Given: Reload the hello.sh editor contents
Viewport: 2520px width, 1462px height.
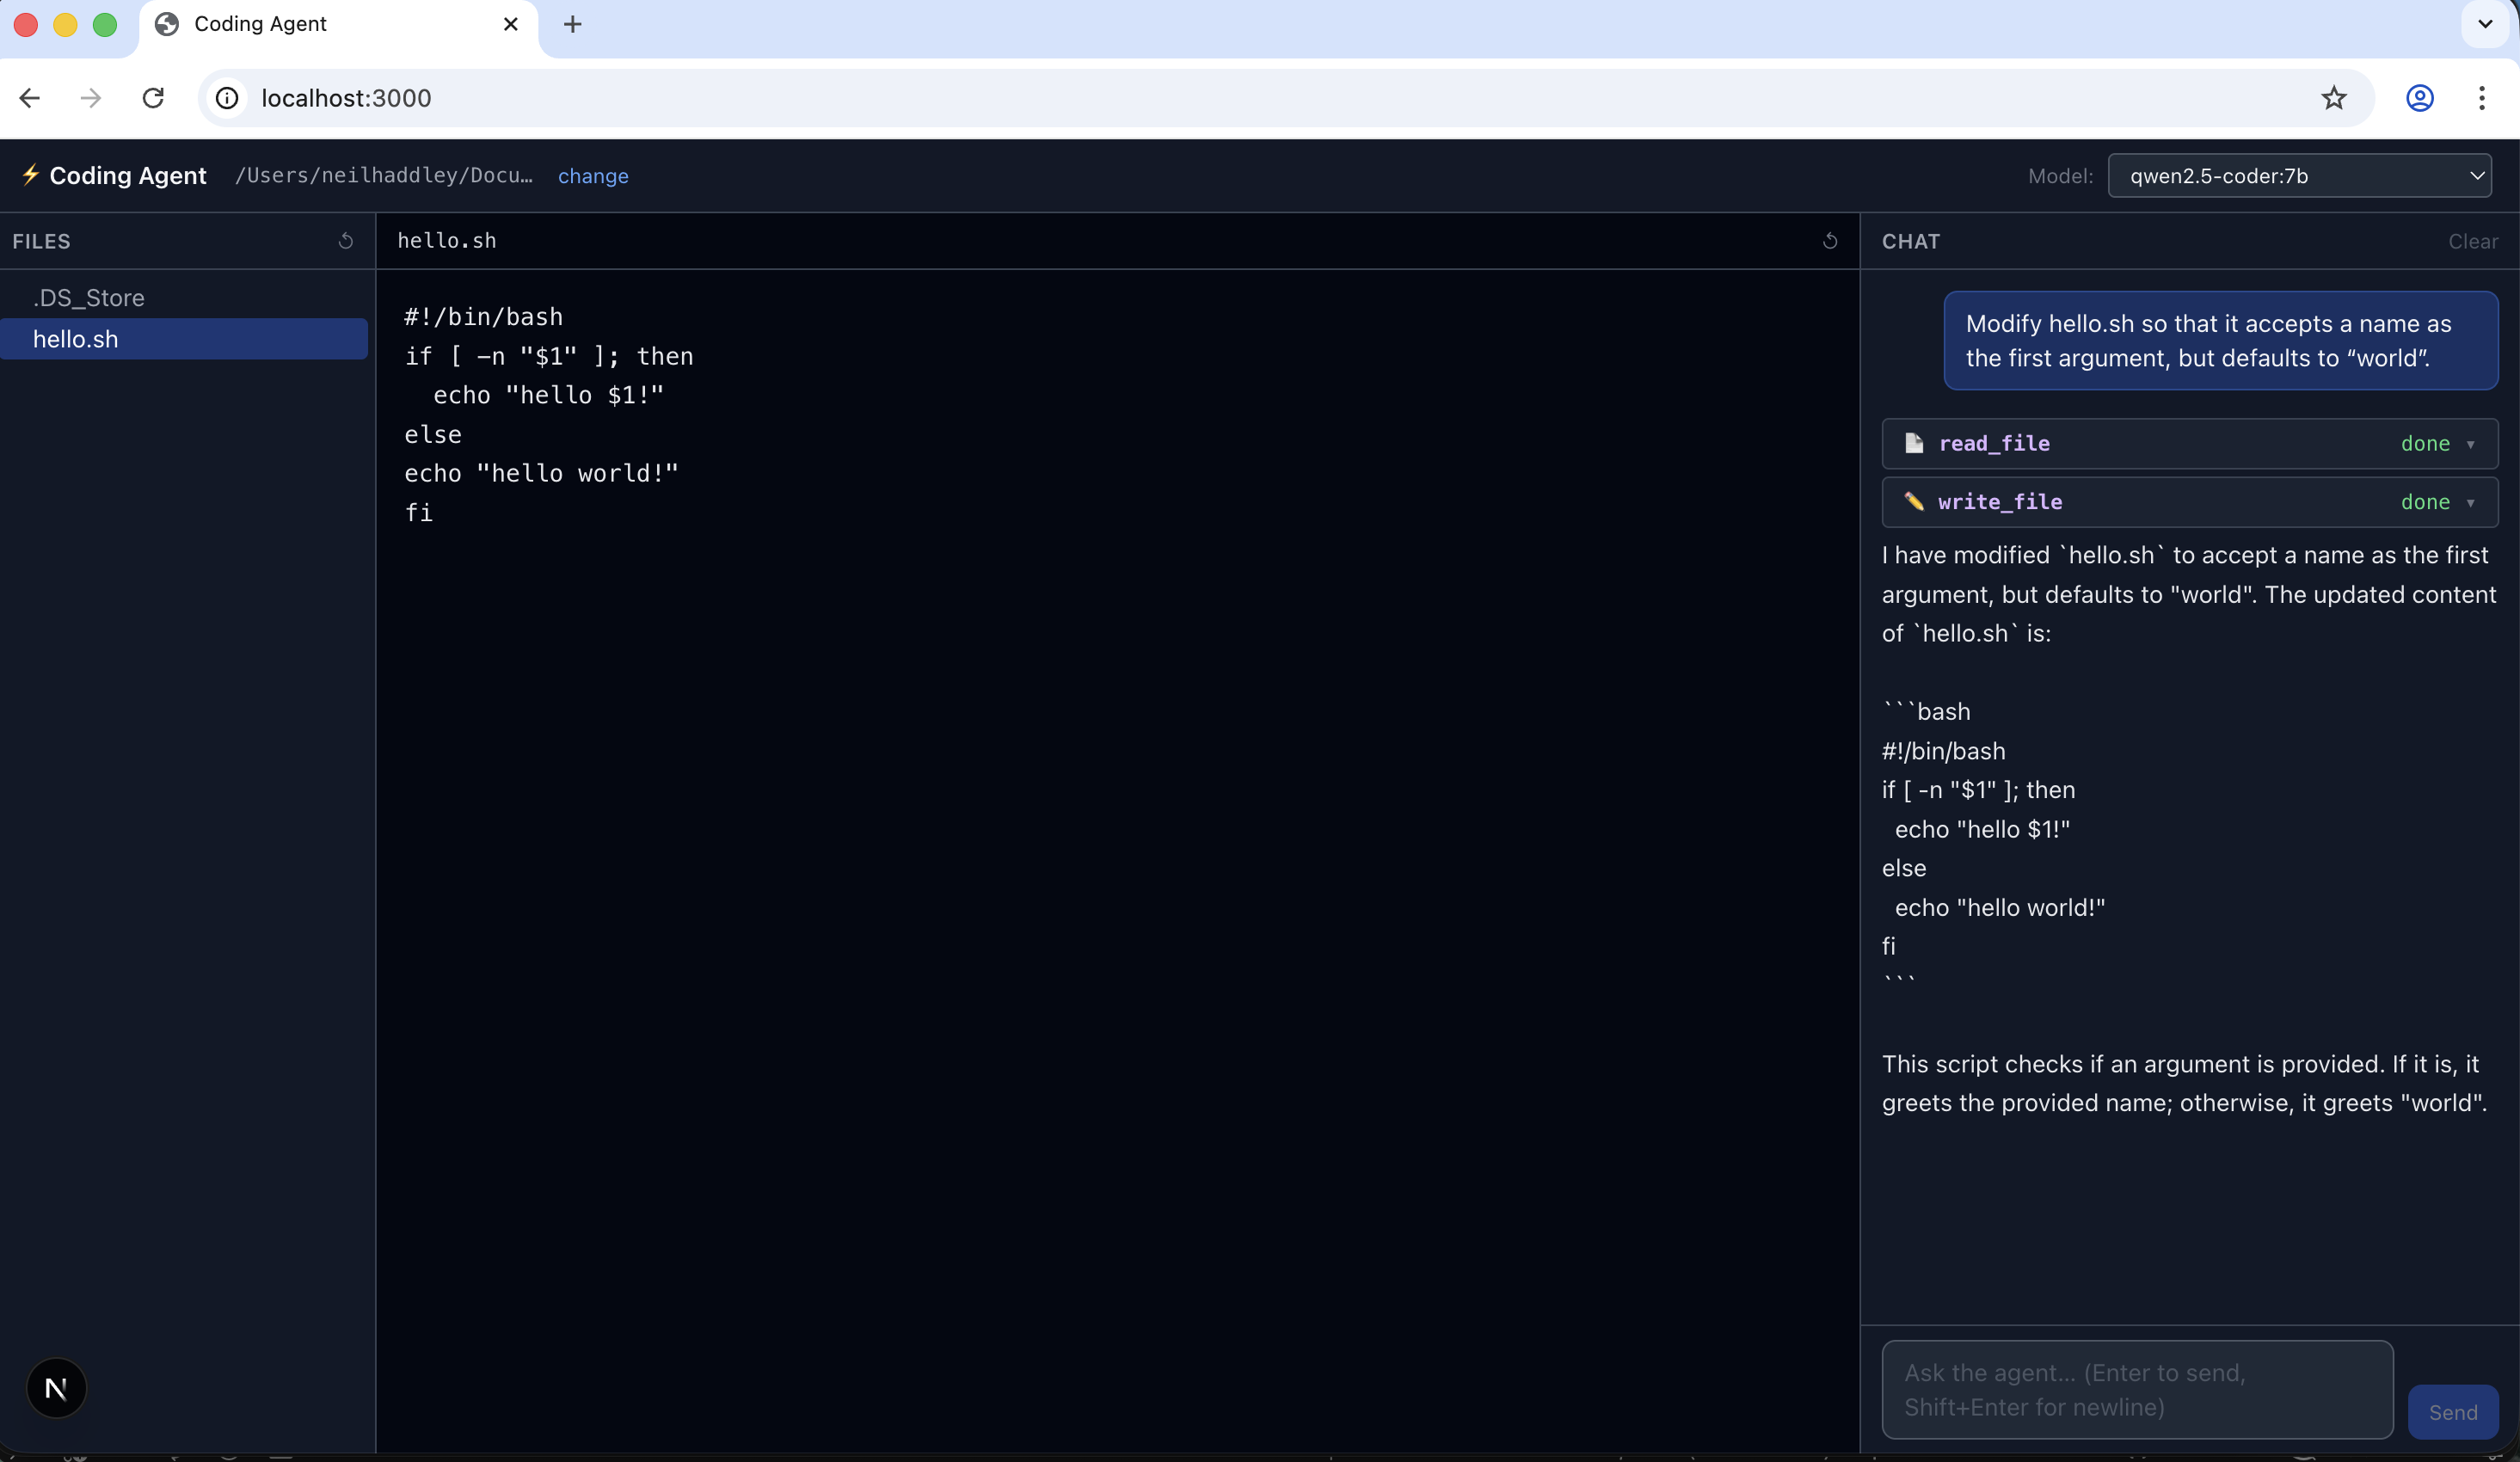Looking at the screenshot, I should click(1829, 241).
